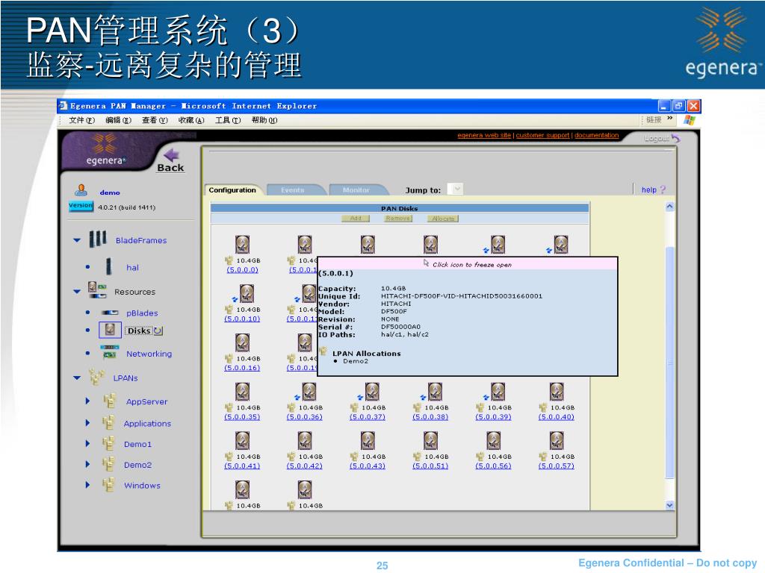
Task: Open the pBlades icon
Action: coord(110,313)
